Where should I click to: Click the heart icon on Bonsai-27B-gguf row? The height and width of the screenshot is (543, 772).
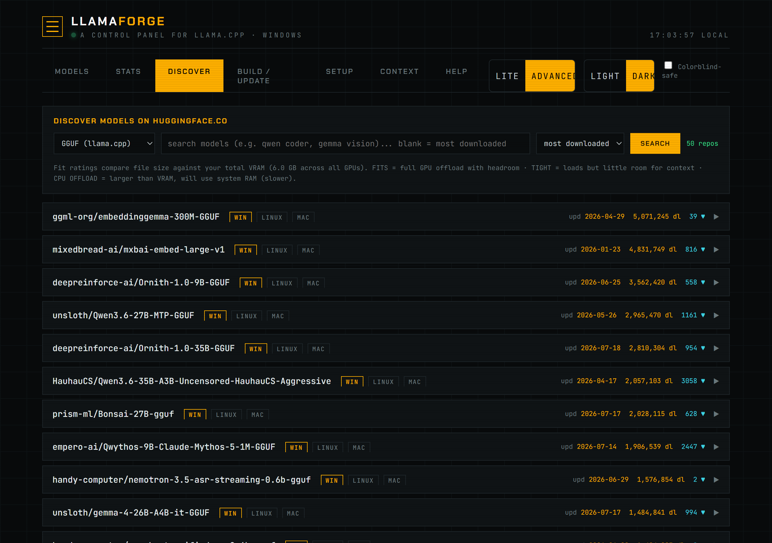coord(703,414)
